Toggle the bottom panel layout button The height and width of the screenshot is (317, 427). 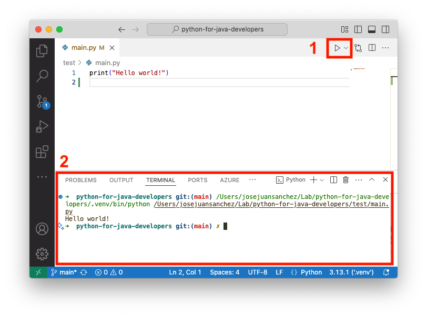(372, 29)
